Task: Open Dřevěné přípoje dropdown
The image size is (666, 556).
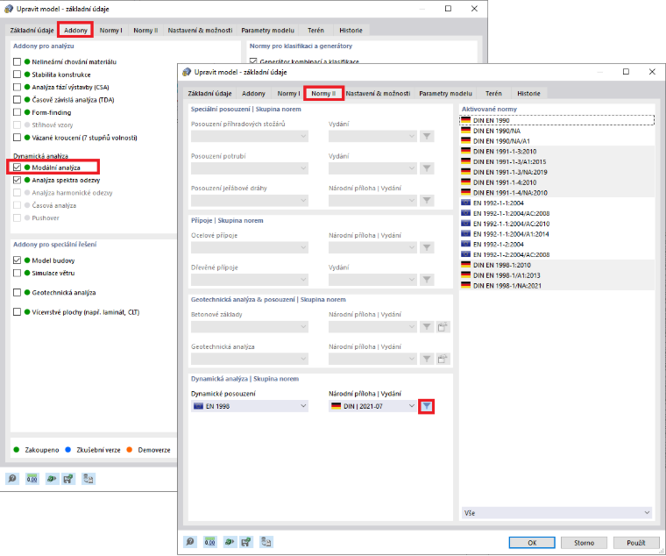Action: click(250, 279)
